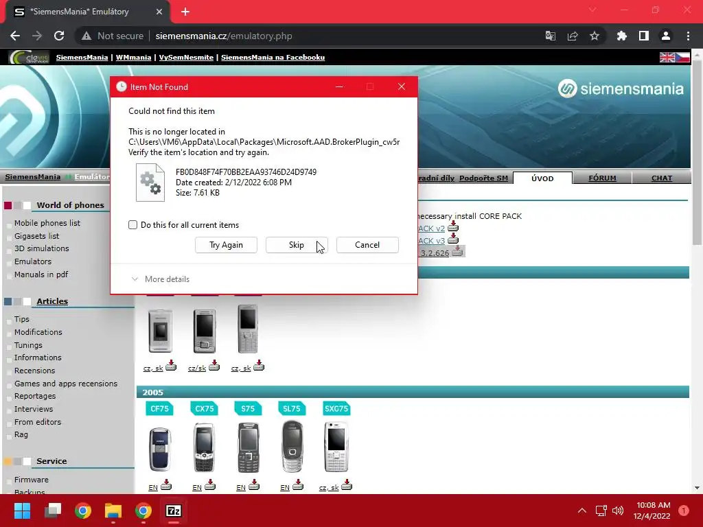Download SXG75 emulator cz, sk disk icon
Image resolution: width=703 pixels, height=527 pixels.
347,485
